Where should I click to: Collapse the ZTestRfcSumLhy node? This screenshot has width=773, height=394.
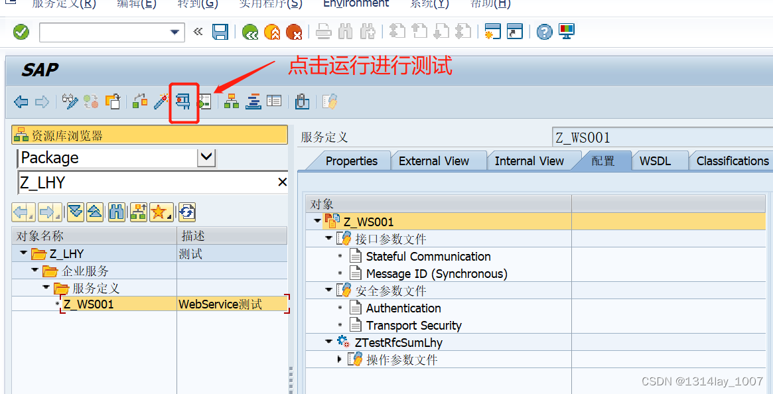329,341
